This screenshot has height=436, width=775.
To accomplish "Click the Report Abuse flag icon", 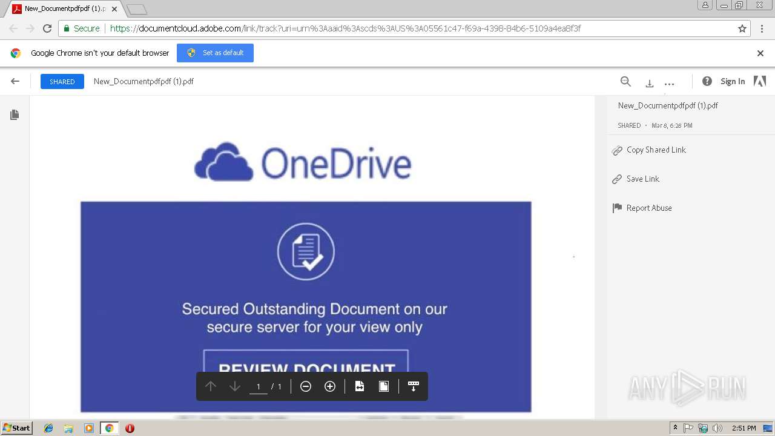I will 617,208.
